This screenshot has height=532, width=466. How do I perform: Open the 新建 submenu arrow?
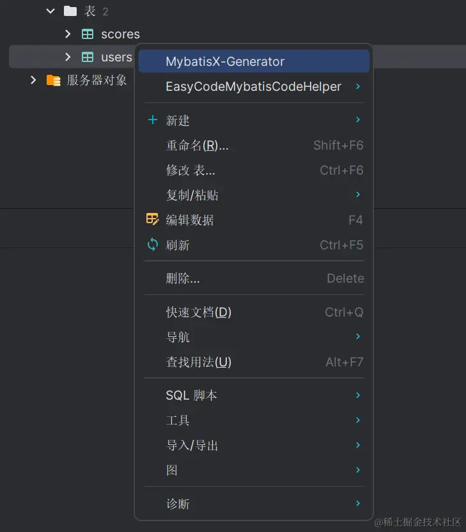click(x=358, y=120)
